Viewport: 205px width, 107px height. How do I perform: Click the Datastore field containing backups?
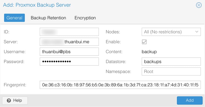(171, 62)
